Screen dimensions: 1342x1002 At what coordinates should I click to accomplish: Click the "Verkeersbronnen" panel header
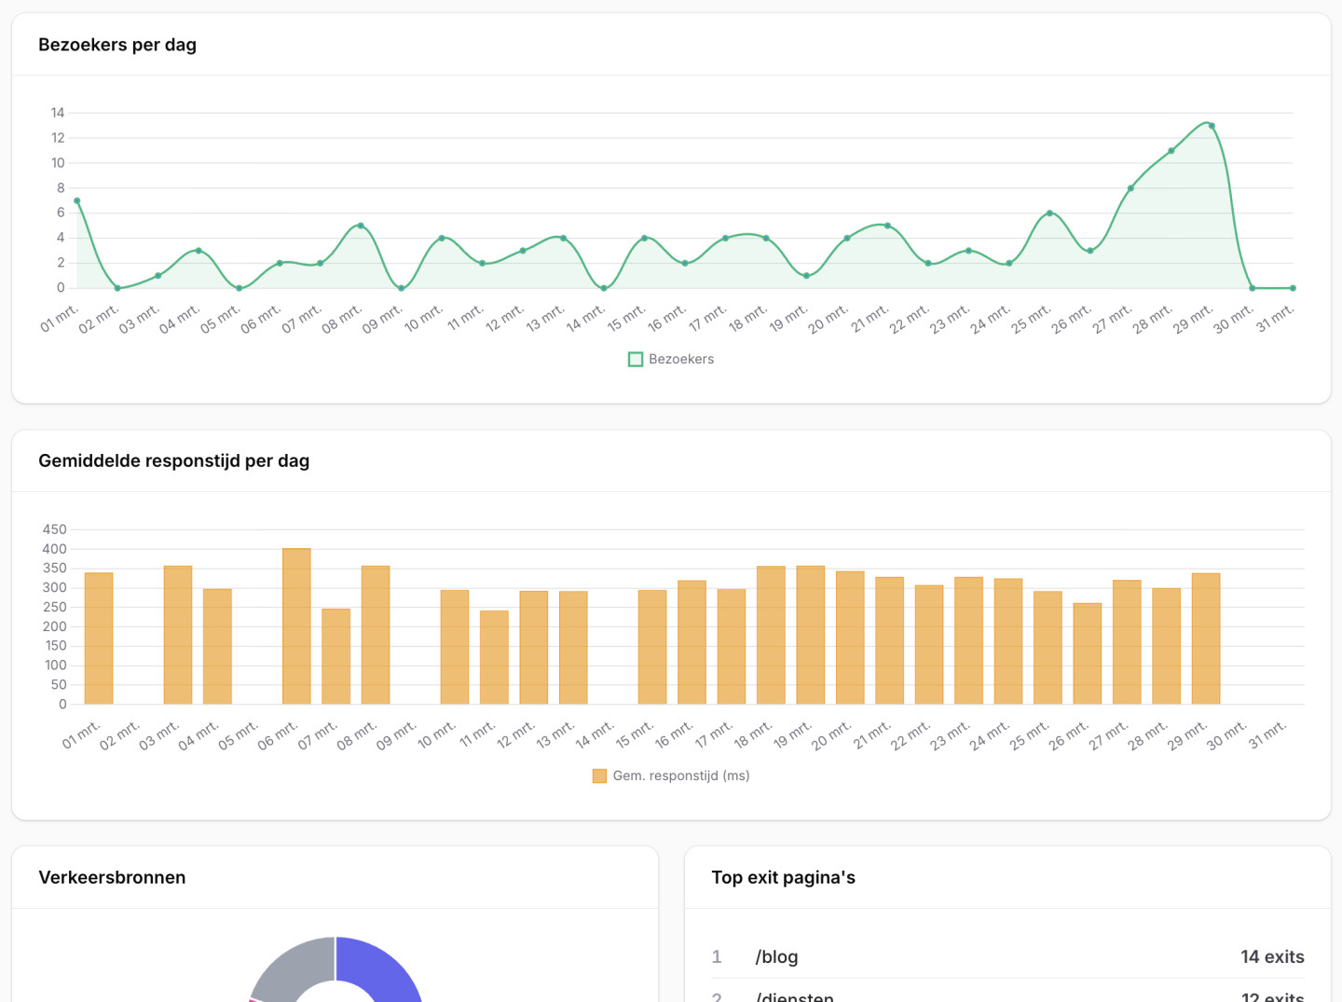(x=111, y=877)
